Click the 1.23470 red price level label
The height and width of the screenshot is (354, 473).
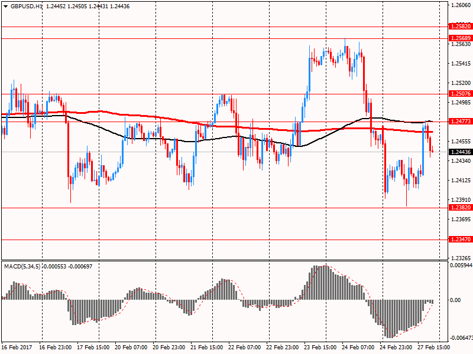point(461,240)
